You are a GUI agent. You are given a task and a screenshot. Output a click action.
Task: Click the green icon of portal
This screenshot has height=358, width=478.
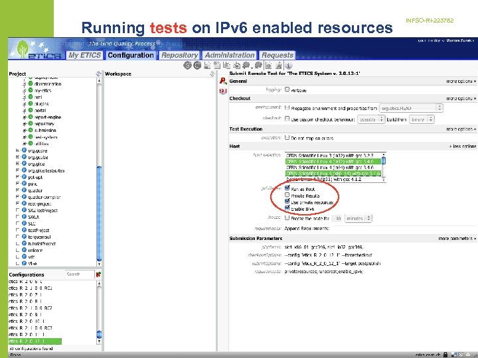point(31,110)
